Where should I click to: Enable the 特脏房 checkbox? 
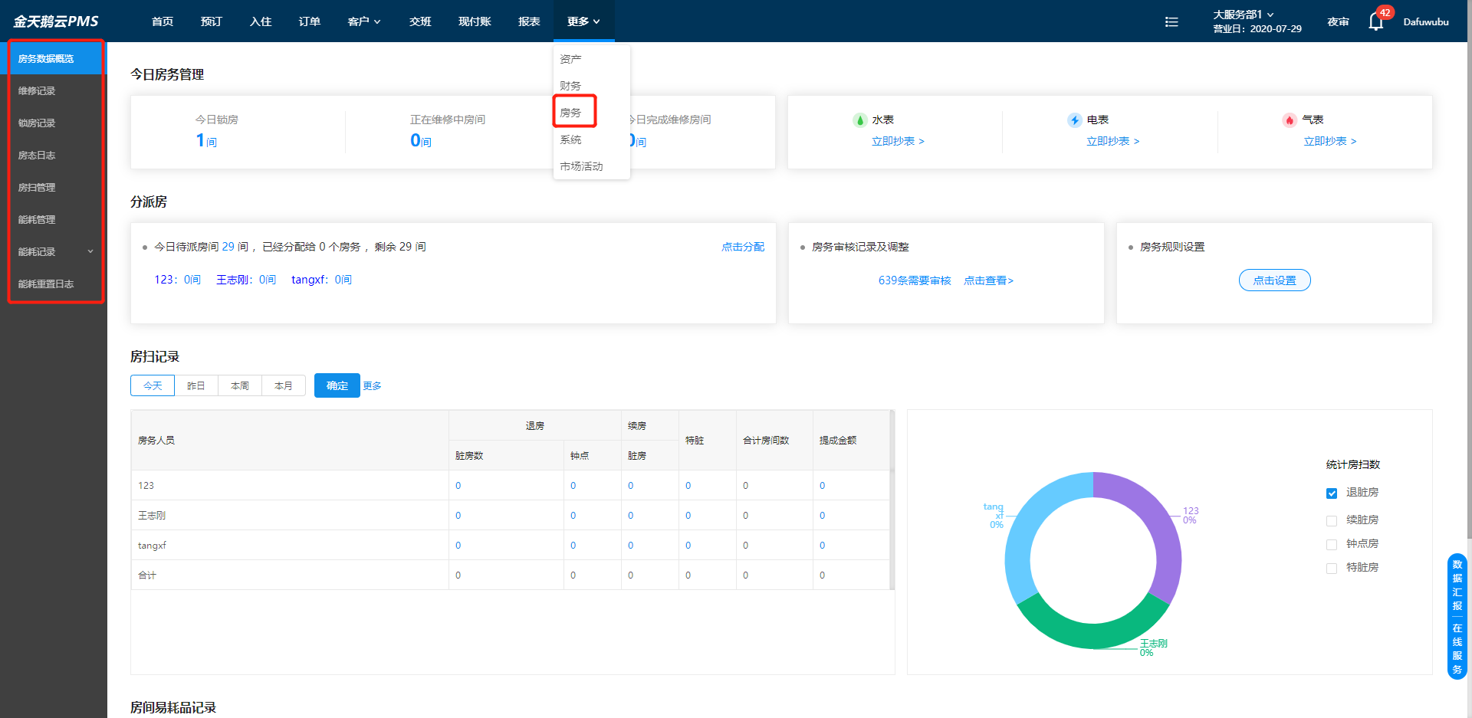click(x=1332, y=569)
